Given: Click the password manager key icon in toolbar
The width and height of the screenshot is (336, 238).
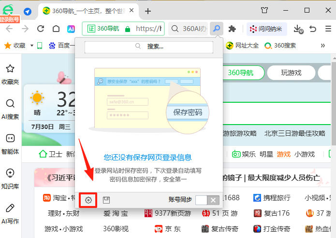Looking at the screenshot, I should coord(217,29).
